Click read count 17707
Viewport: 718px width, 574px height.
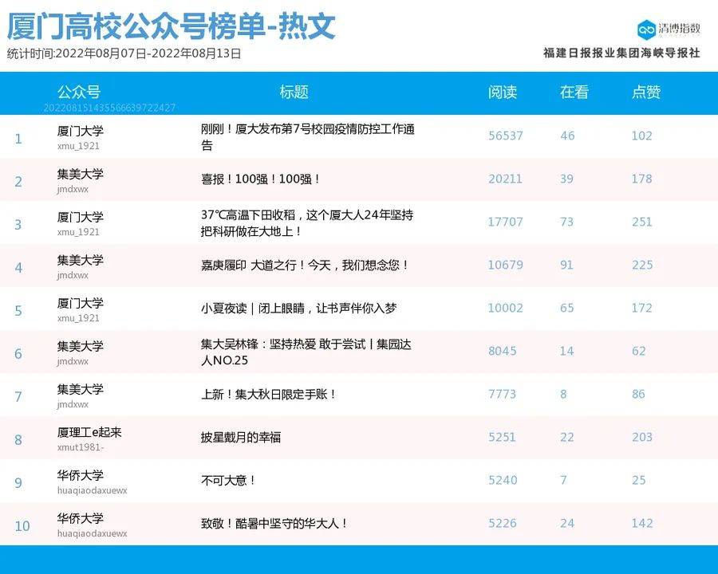click(506, 222)
